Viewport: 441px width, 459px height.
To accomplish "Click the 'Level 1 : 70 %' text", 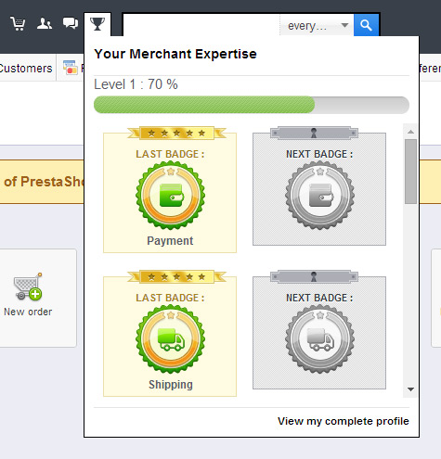I will pyautogui.click(x=136, y=84).
